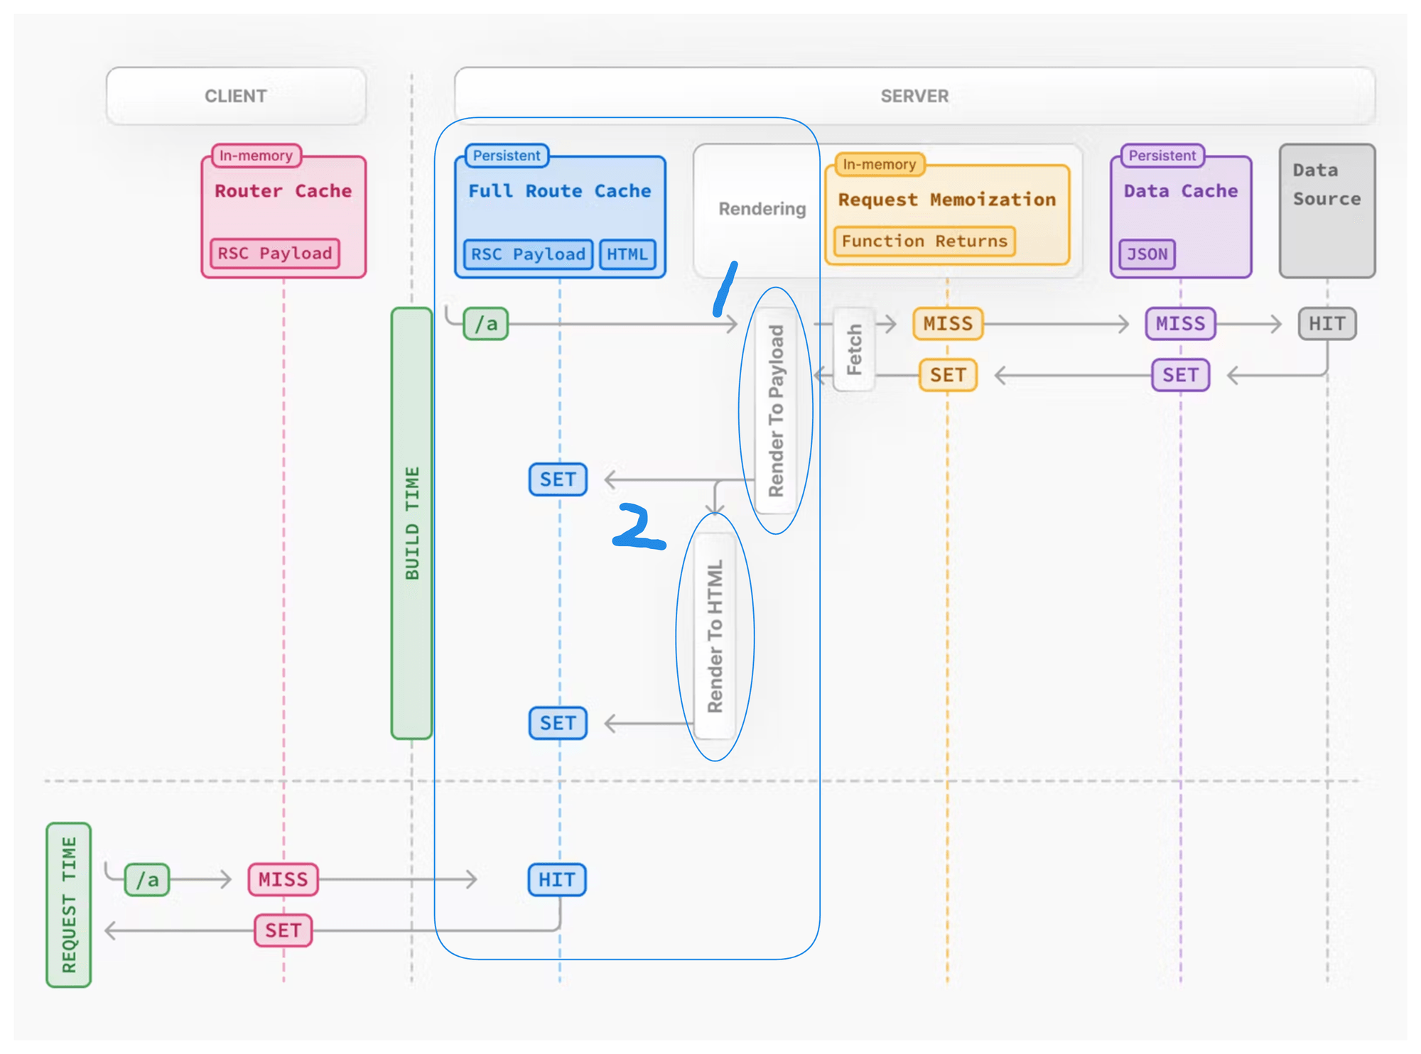Click the JSON tag in Data Cache

(x=1147, y=254)
